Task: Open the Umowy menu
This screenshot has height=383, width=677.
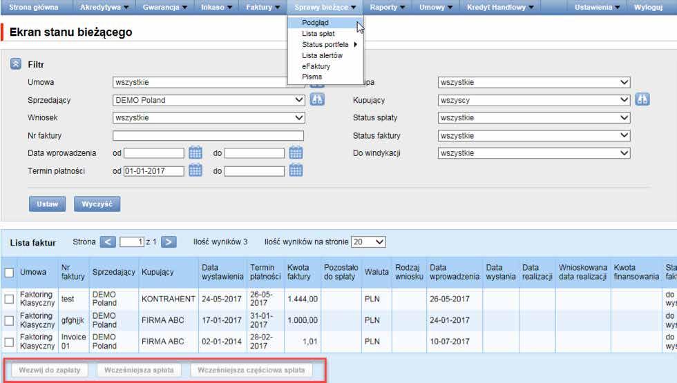Action: tap(436, 8)
